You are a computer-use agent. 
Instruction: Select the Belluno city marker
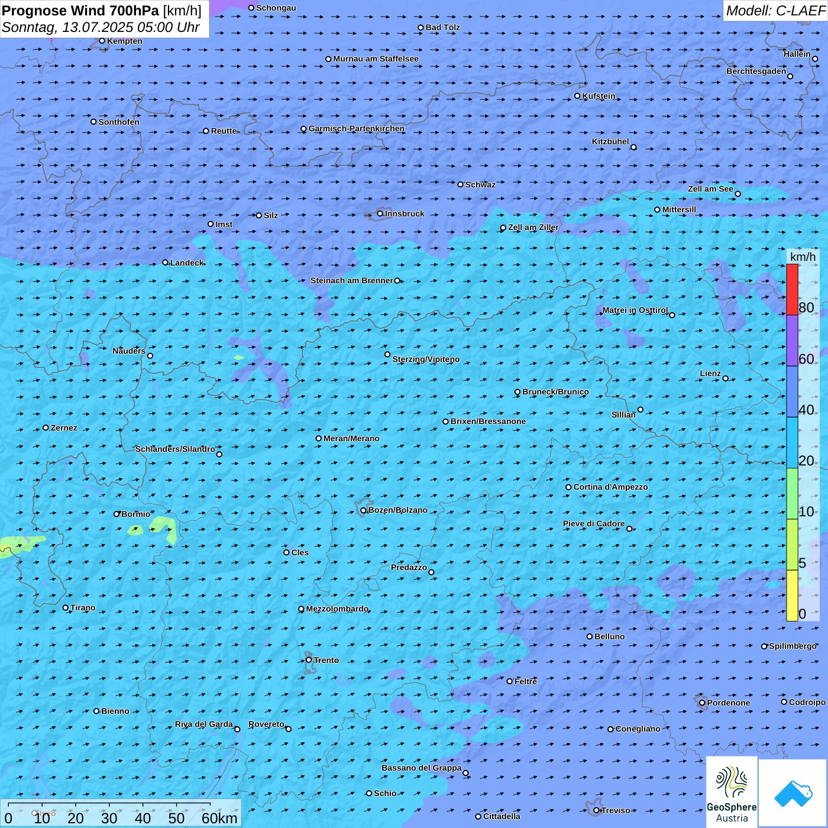point(590,636)
